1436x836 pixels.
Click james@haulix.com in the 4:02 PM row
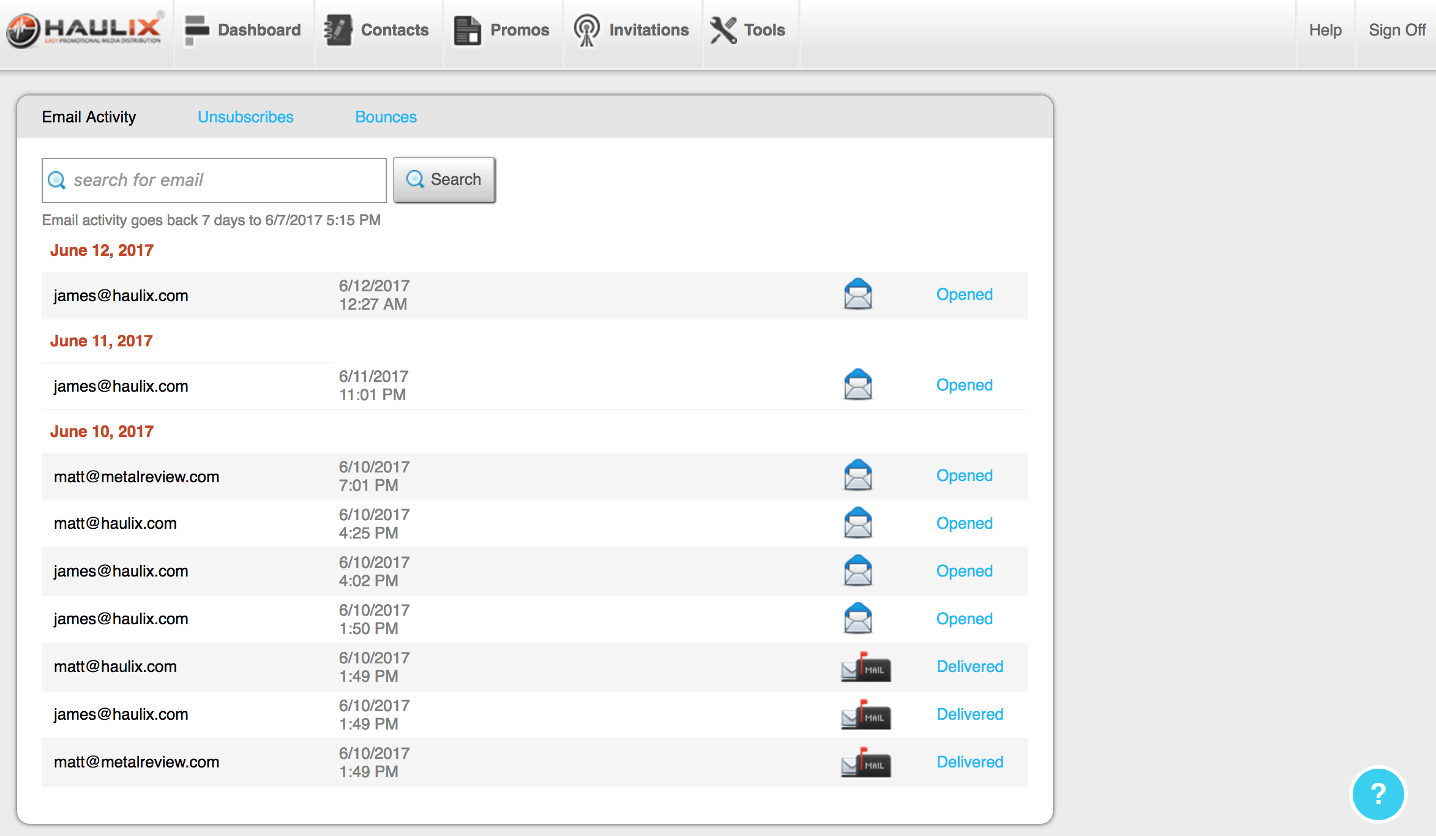121,571
